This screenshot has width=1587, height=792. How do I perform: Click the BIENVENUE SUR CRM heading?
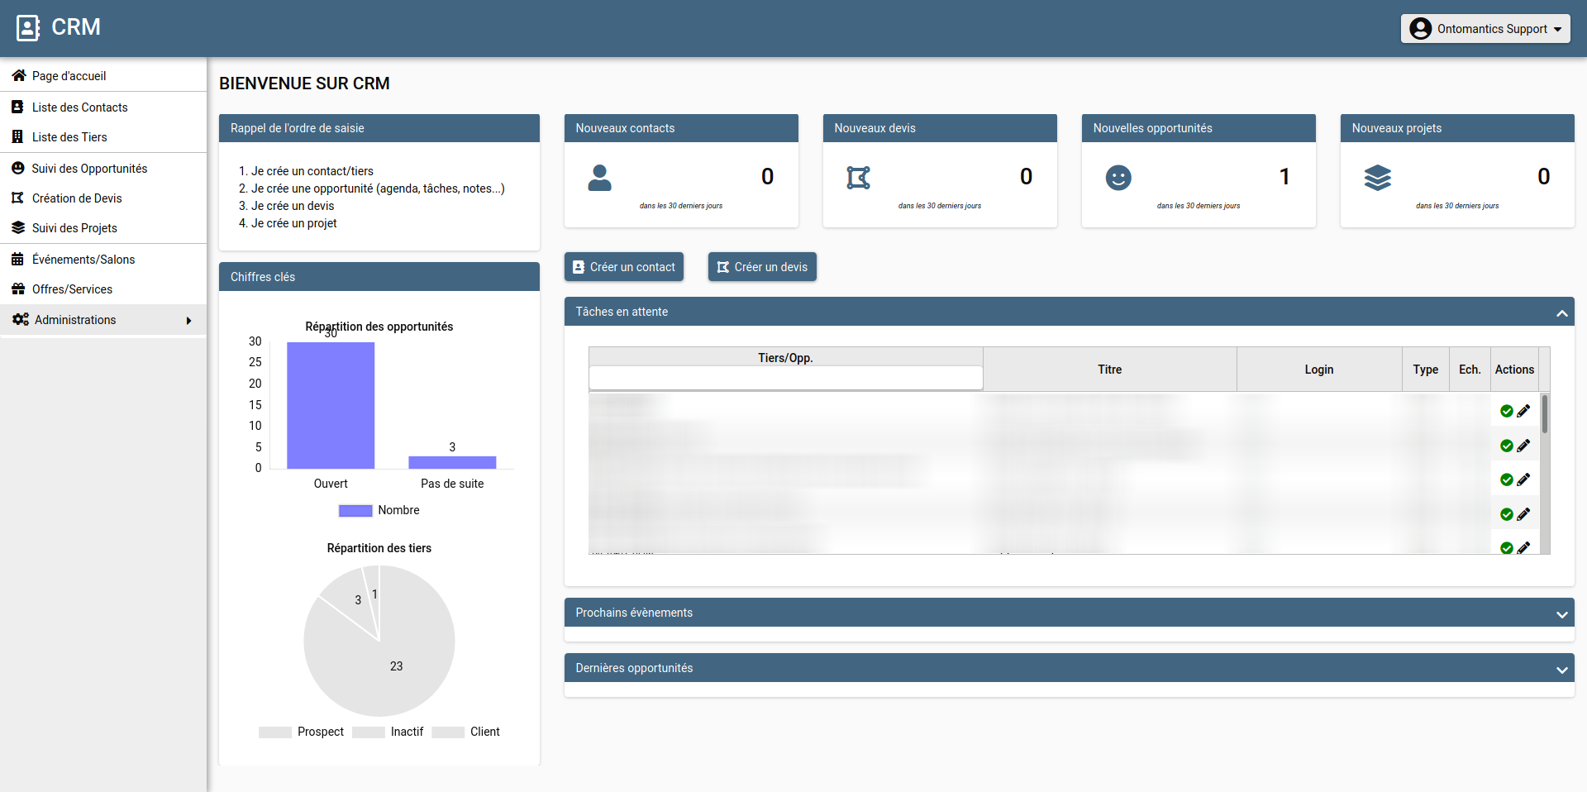click(x=304, y=83)
